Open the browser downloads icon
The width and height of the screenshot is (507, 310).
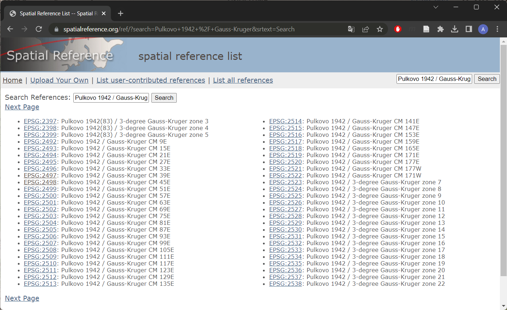[455, 29]
